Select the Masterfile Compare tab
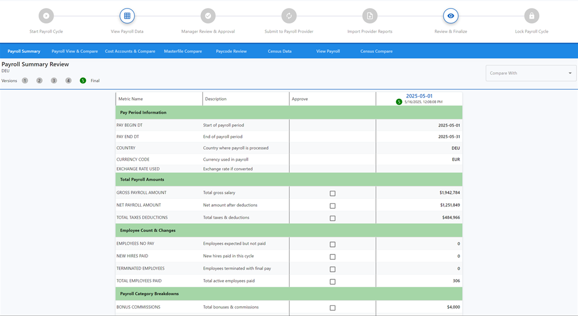This screenshot has width=578, height=316. click(182, 50)
